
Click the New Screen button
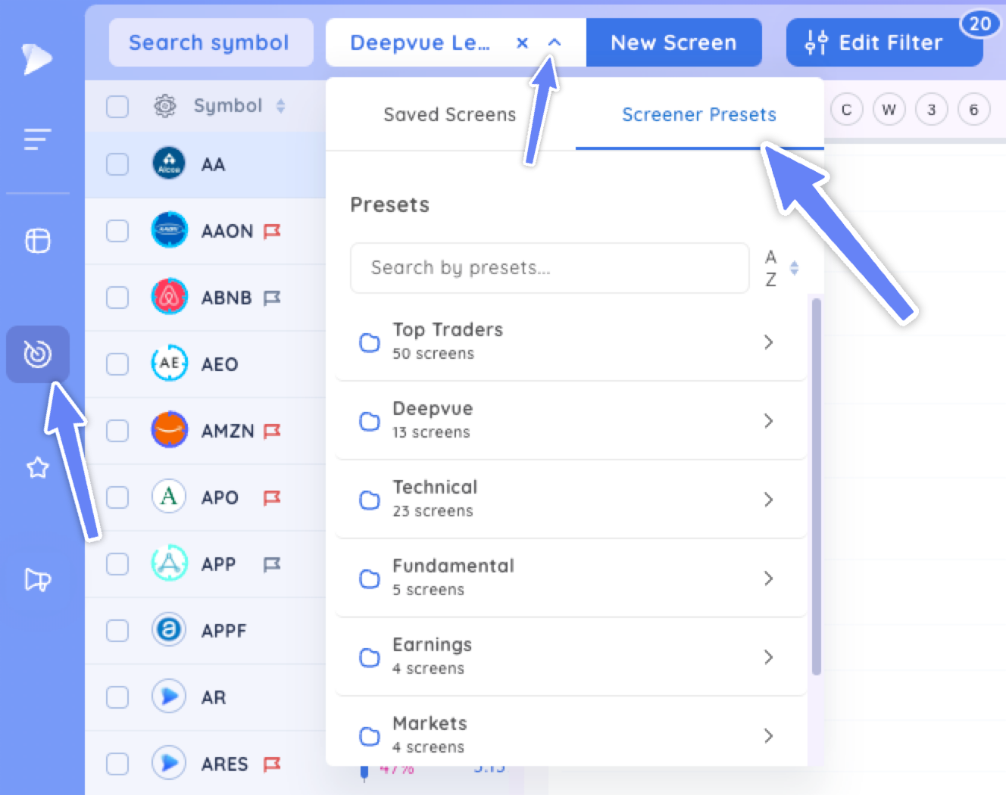673,42
